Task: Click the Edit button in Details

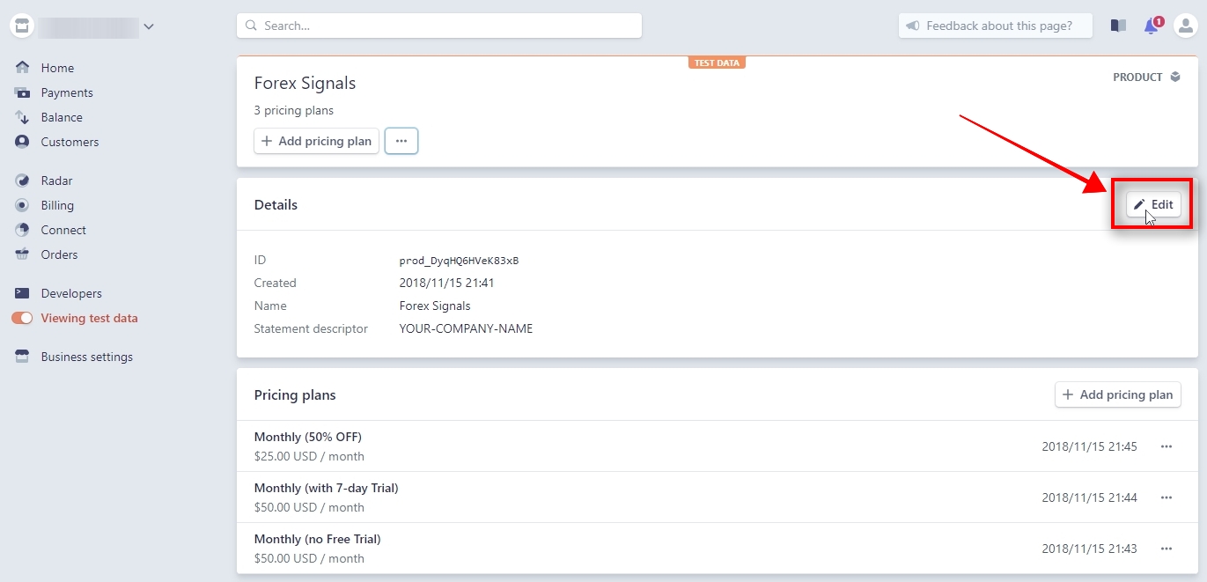Action: tap(1154, 203)
